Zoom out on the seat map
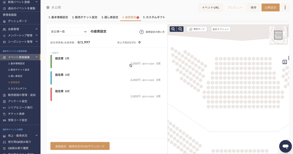 180,29
